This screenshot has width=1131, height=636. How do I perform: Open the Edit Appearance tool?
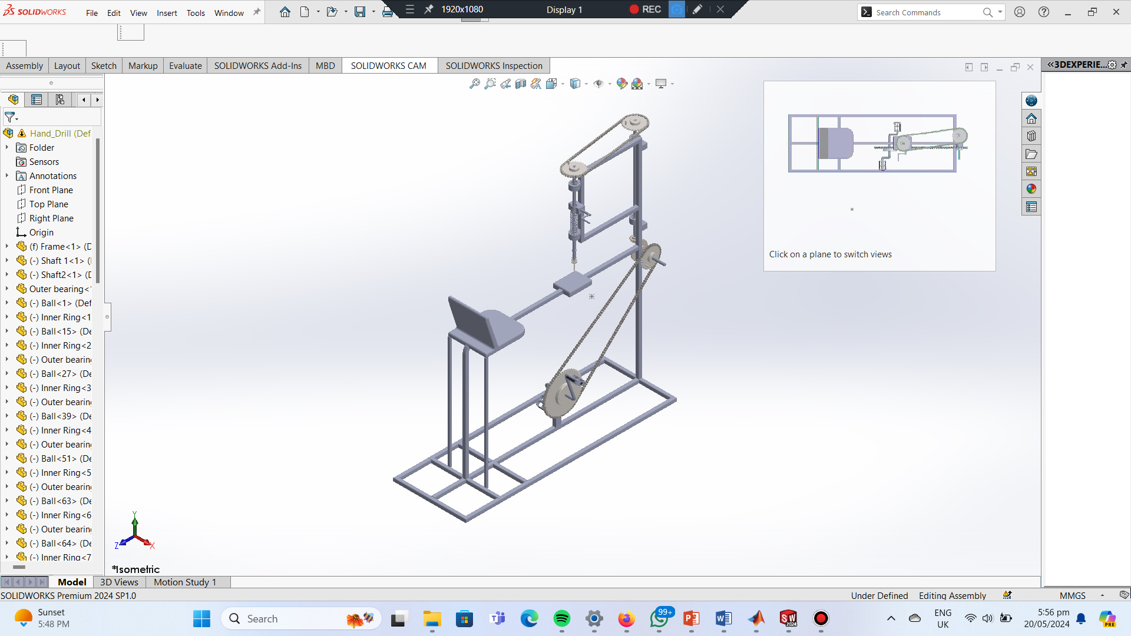coord(621,84)
